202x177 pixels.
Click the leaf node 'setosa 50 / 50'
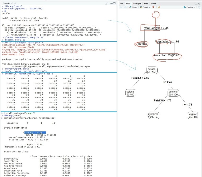click(x=130, y=93)
